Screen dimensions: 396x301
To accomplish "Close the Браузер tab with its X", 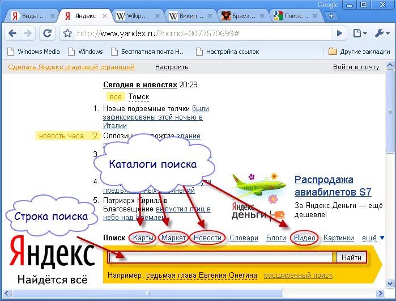I will (262, 16).
